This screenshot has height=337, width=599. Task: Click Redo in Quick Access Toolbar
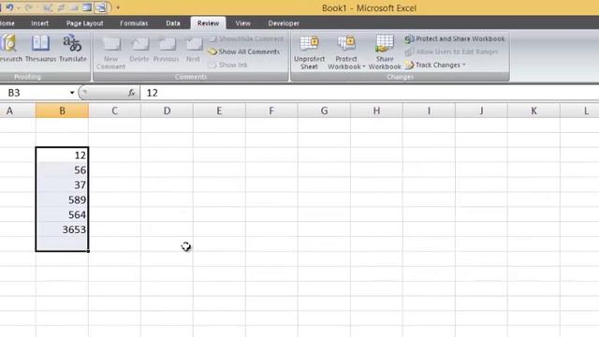pos(28,7)
